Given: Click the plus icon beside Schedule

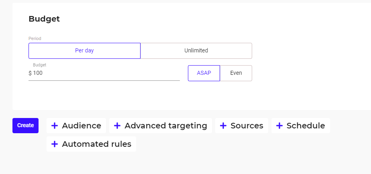Looking at the screenshot, I should coord(279,126).
